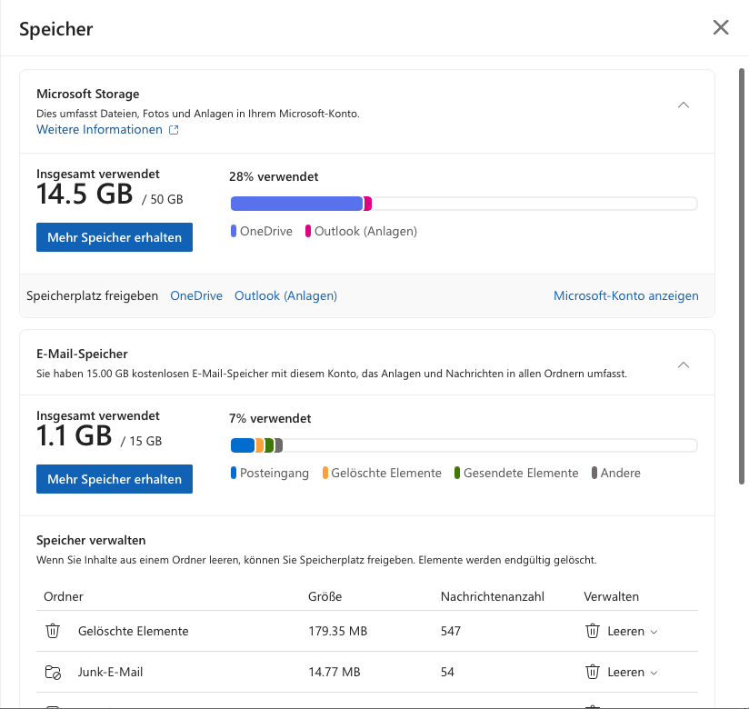Click the Nachrichtenanzahl column header

(493, 596)
